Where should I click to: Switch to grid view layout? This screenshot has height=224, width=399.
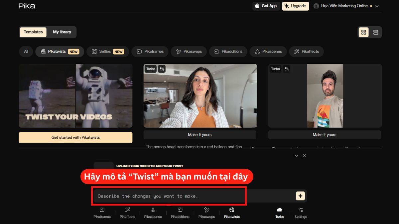coord(364,32)
